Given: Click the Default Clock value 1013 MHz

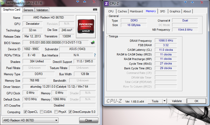Looking at the screenshot, I should tap(31, 99).
